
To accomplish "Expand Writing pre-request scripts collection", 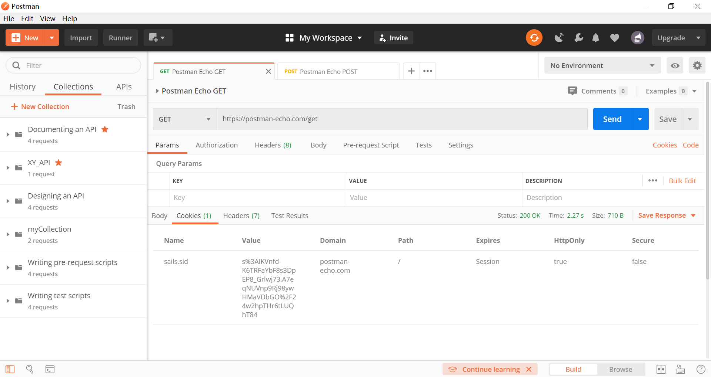I will coord(8,268).
